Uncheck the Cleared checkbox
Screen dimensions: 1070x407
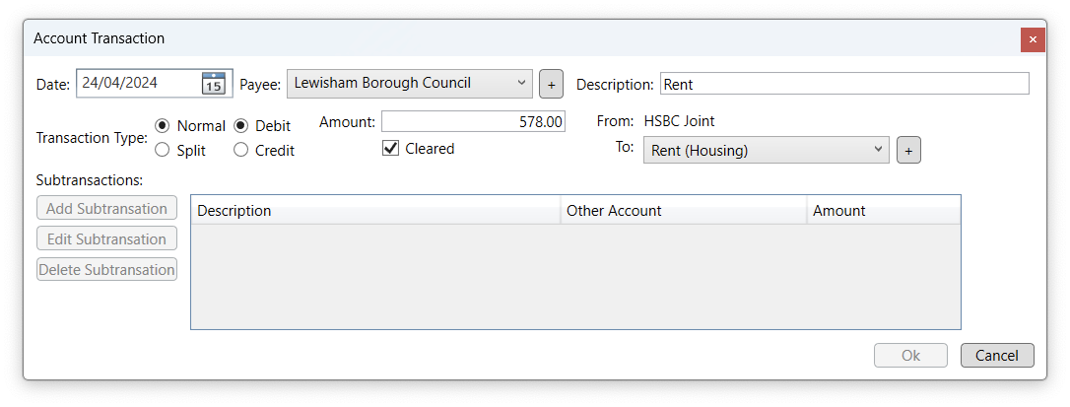[x=390, y=148]
